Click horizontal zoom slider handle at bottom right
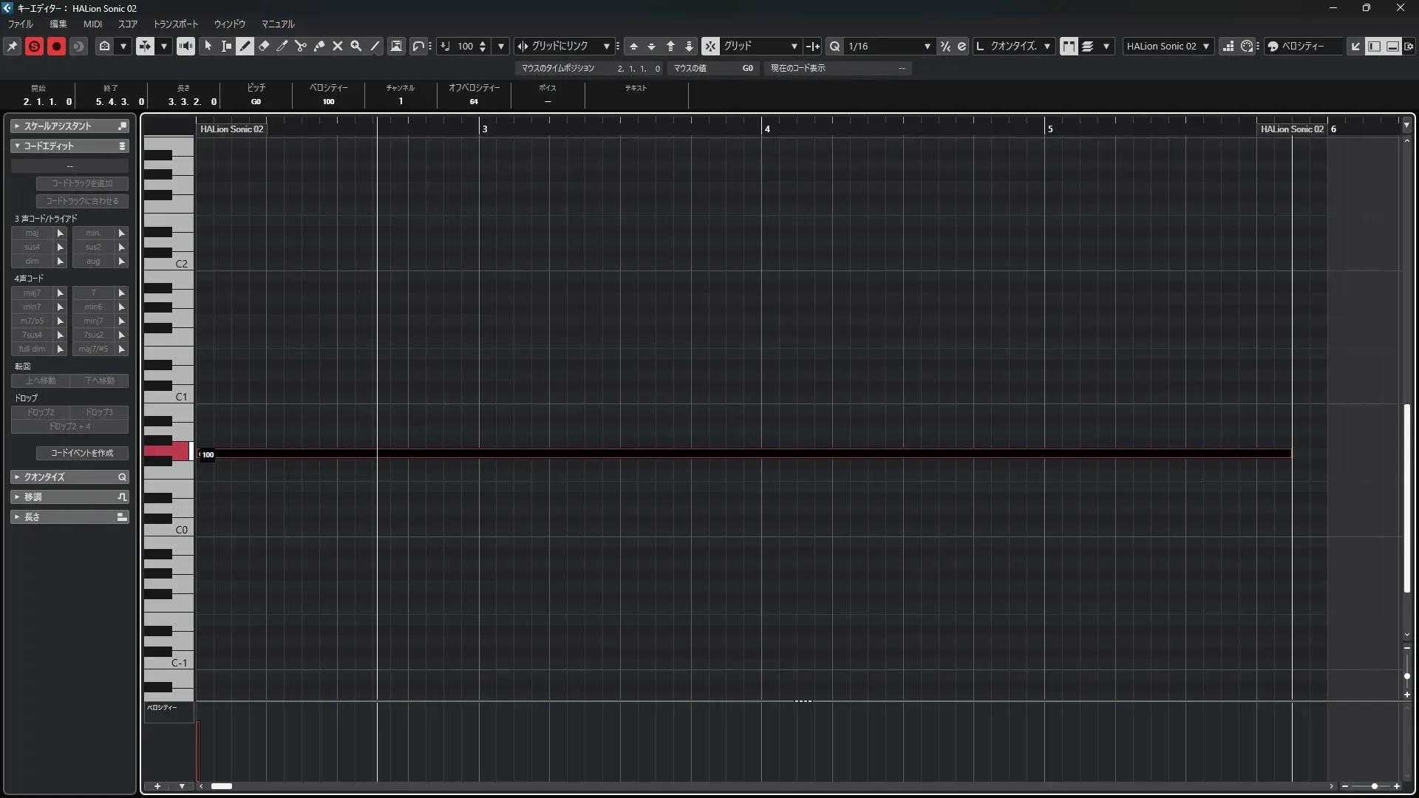The image size is (1419, 798). pos(1374,786)
